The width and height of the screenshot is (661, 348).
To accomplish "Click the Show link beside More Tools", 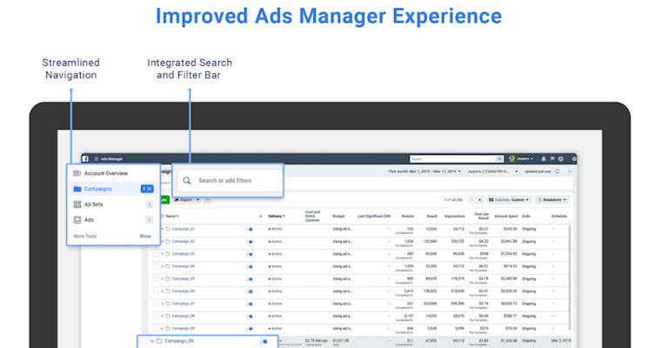I will (145, 236).
